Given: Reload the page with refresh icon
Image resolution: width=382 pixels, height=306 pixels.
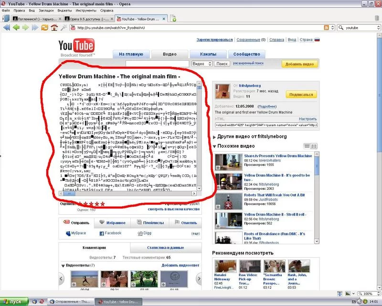Looking at the screenshot, I should click(44, 28).
